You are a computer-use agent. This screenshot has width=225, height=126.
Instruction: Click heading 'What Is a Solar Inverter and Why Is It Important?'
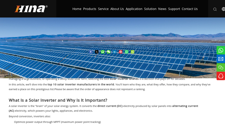(58, 100)
